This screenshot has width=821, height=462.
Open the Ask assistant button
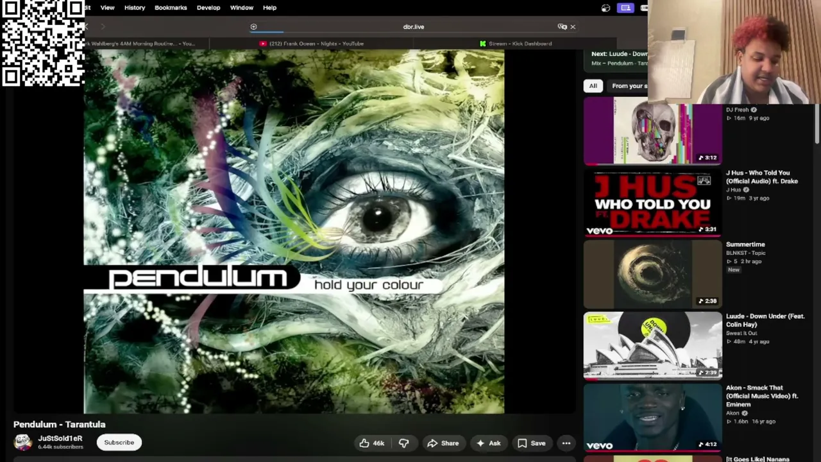tap(487, 443)
